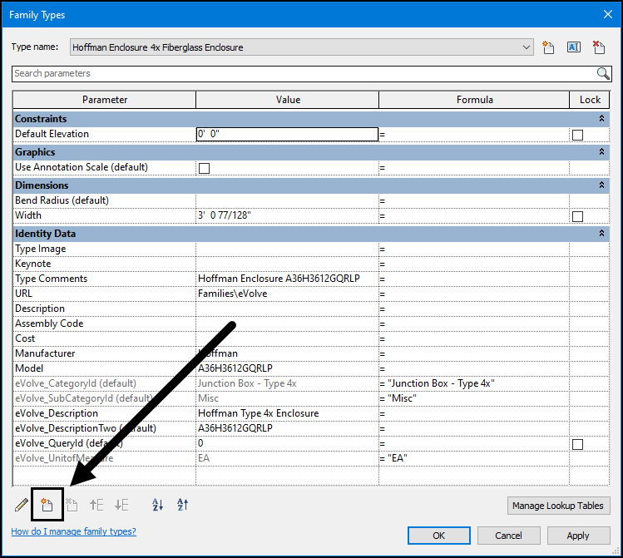Toggle lock for eVolve_QueryId
Viewport: 623px width, 558px height.
click(x=578, y=444)
